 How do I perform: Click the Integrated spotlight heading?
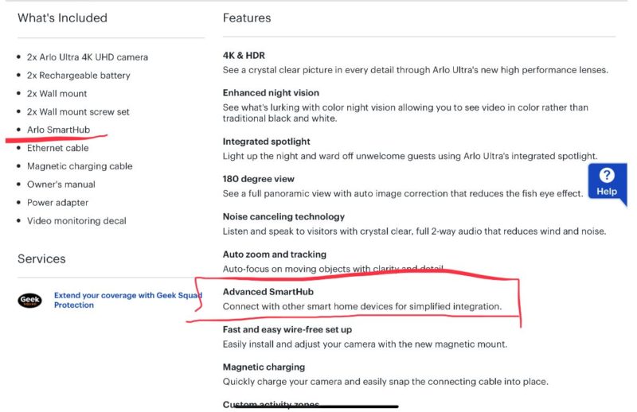[x=267, y=142]
